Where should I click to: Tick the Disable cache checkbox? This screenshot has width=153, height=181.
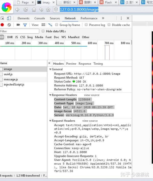109,25
